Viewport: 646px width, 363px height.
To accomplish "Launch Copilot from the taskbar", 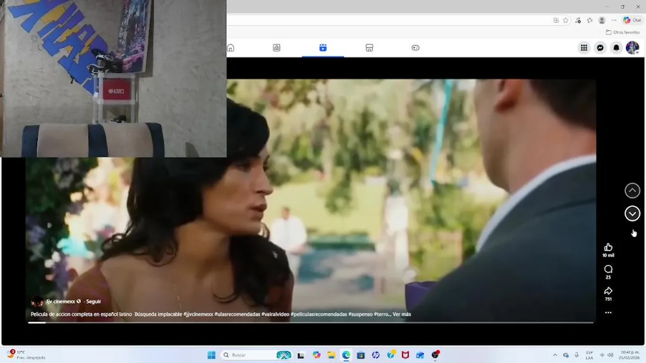I will pyautogui.click(x=316, y=355).
